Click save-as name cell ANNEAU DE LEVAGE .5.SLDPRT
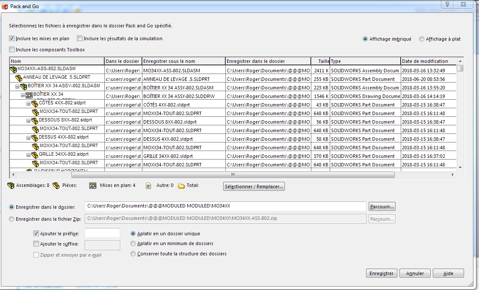The height and width of the screenshot is (290, 479). (x=183, y=79)
